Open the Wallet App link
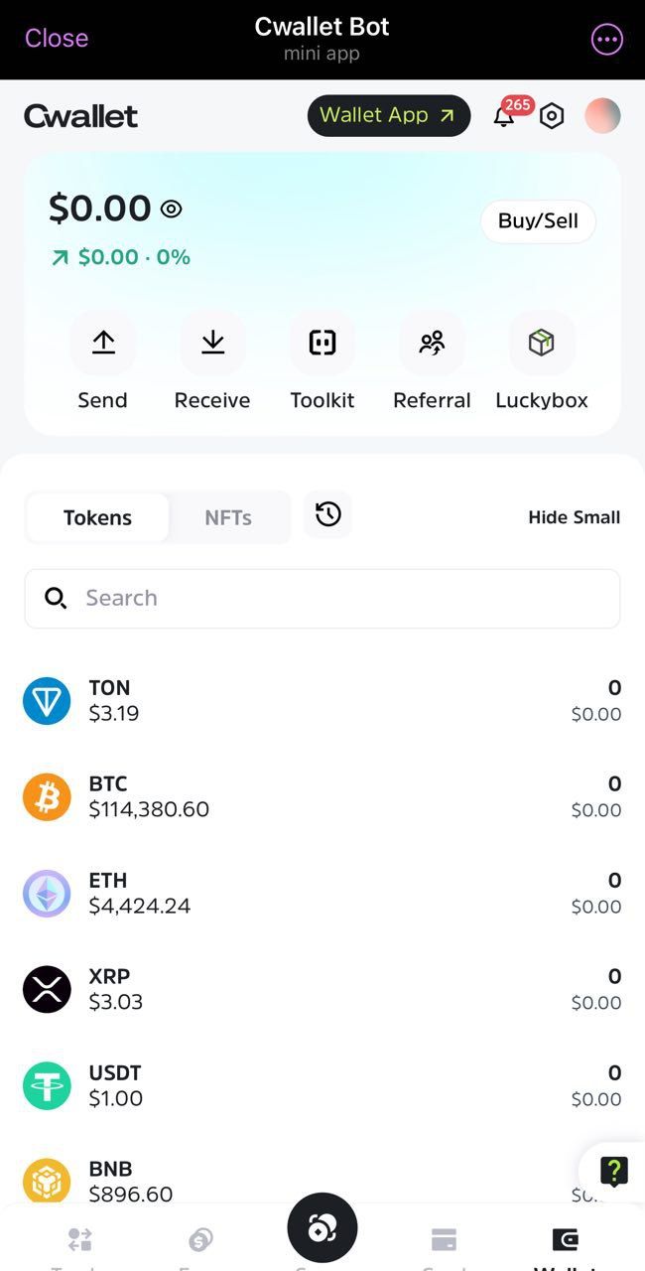 click(388, 115)
